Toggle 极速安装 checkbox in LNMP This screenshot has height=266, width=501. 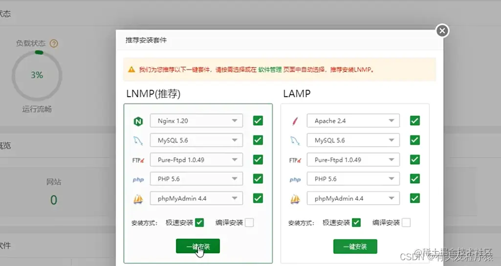(x=199, y=222)
